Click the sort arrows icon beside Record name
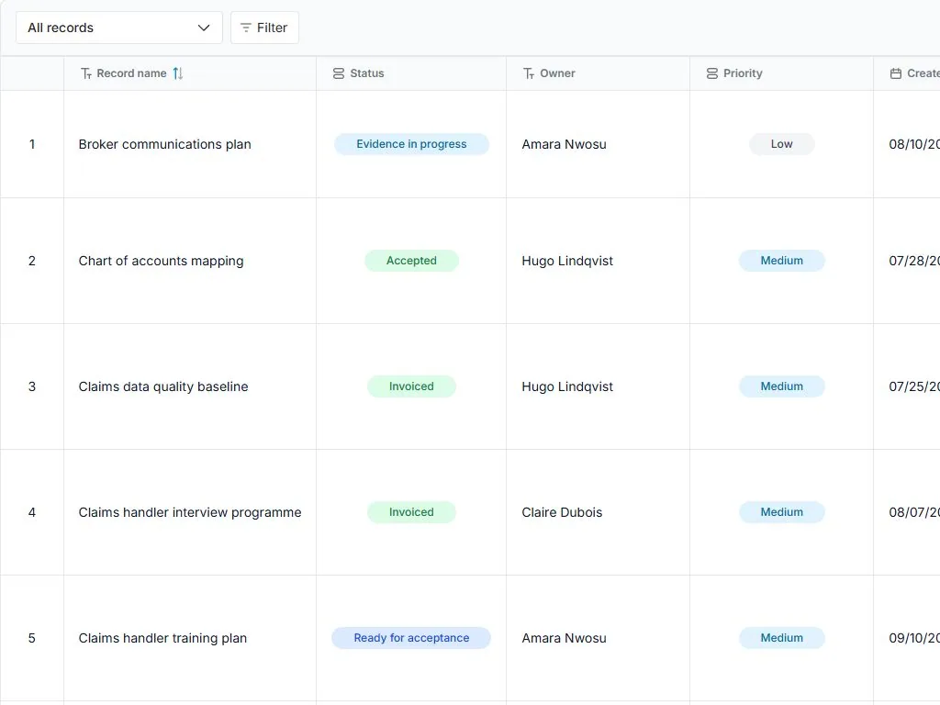The image size is (940, 705). point(178,73)
